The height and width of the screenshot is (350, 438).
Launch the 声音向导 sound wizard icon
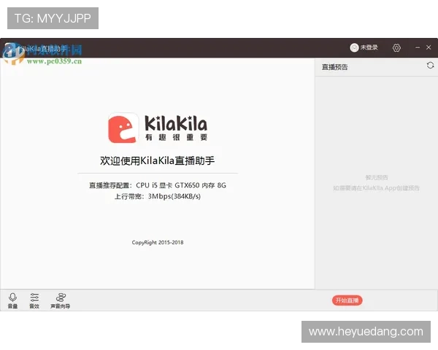click(61, 300)
